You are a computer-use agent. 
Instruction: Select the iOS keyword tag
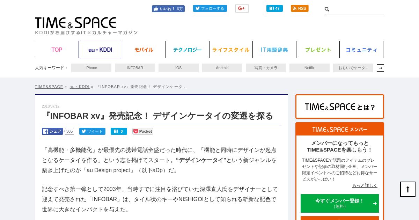[178, 68]
